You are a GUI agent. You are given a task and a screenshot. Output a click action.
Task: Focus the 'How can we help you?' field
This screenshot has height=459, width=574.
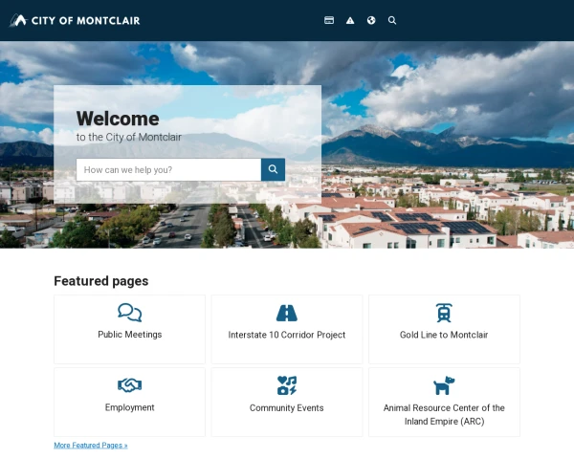pos(168,169)
